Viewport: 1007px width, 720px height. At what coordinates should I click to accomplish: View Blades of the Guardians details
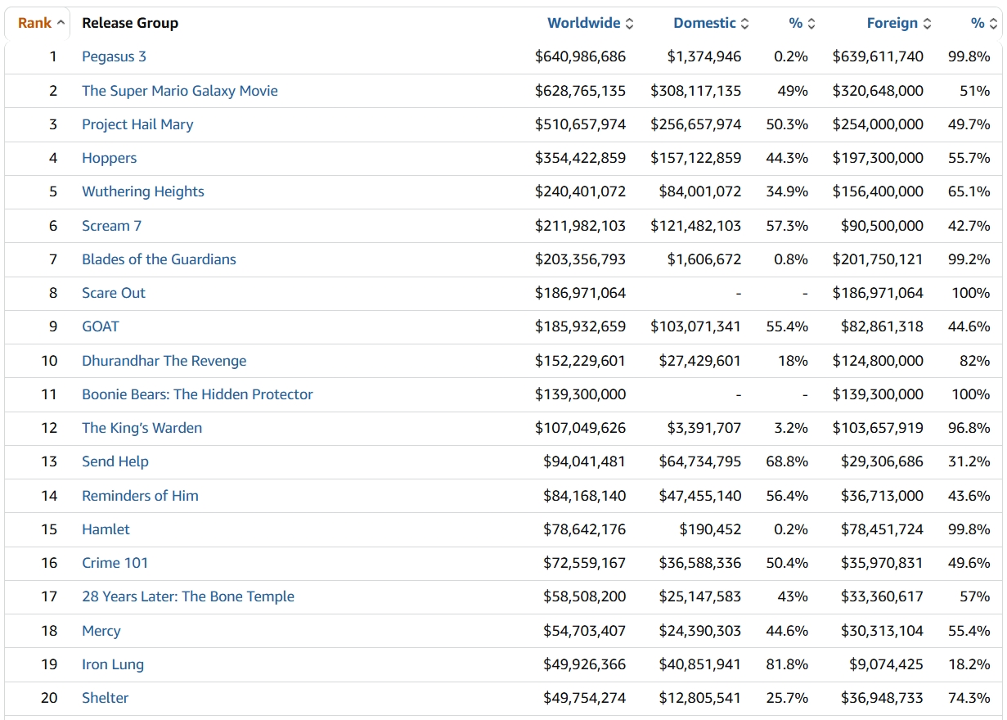[x=159, y=259]
